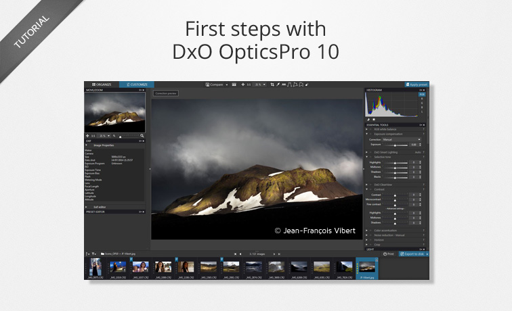Open help for DxO ClearView

point(424,185)
